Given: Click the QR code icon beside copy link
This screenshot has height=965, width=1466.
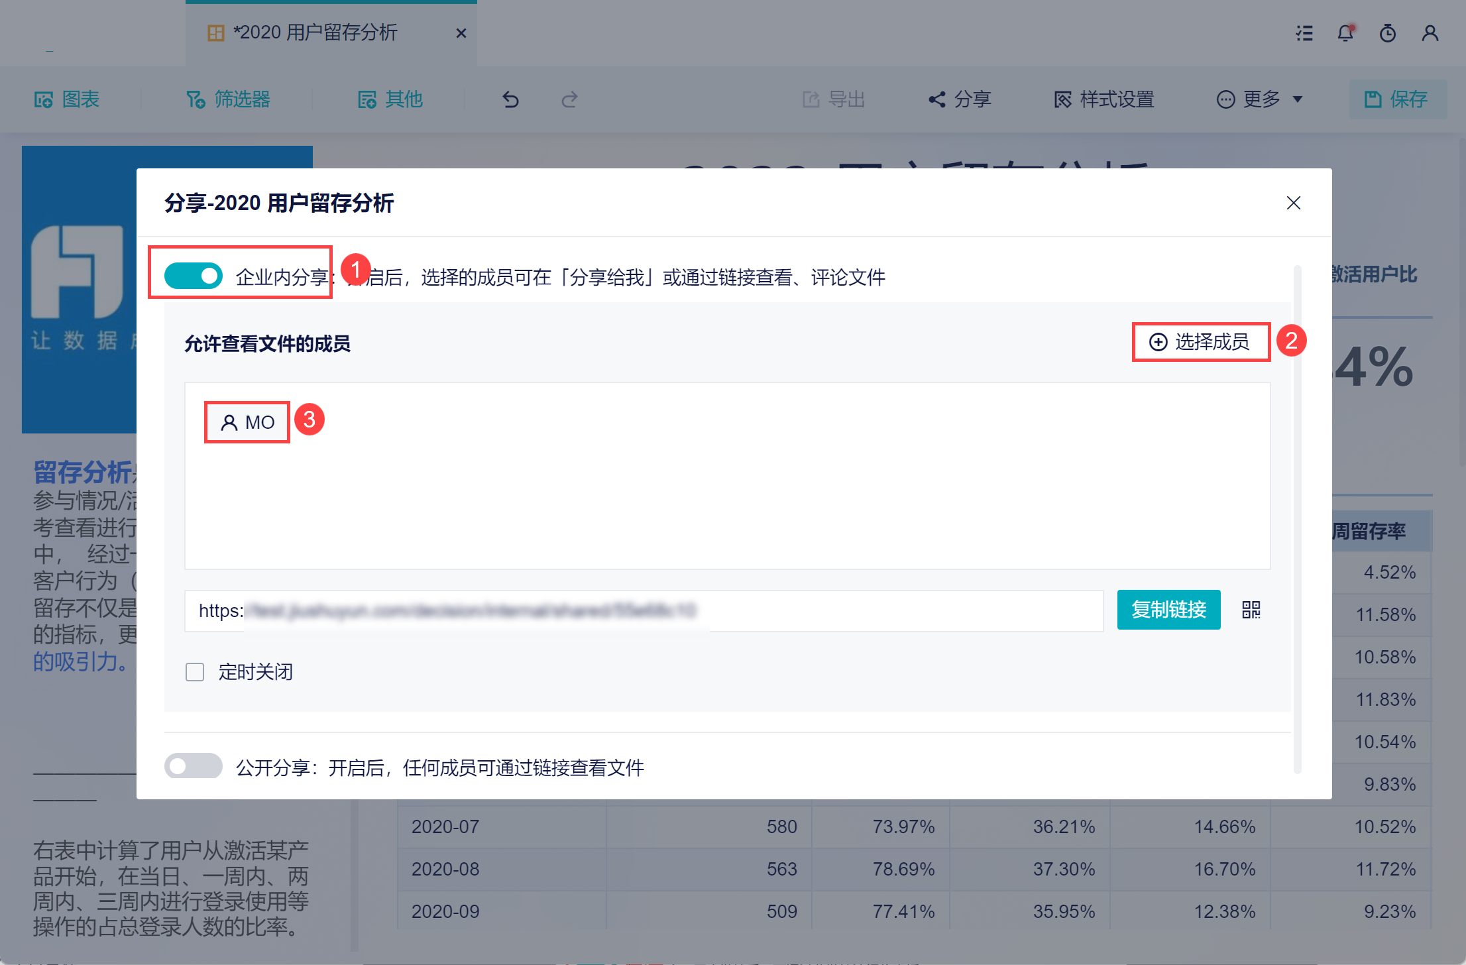Looking at the screenshot, I should tap(1251, 610).
